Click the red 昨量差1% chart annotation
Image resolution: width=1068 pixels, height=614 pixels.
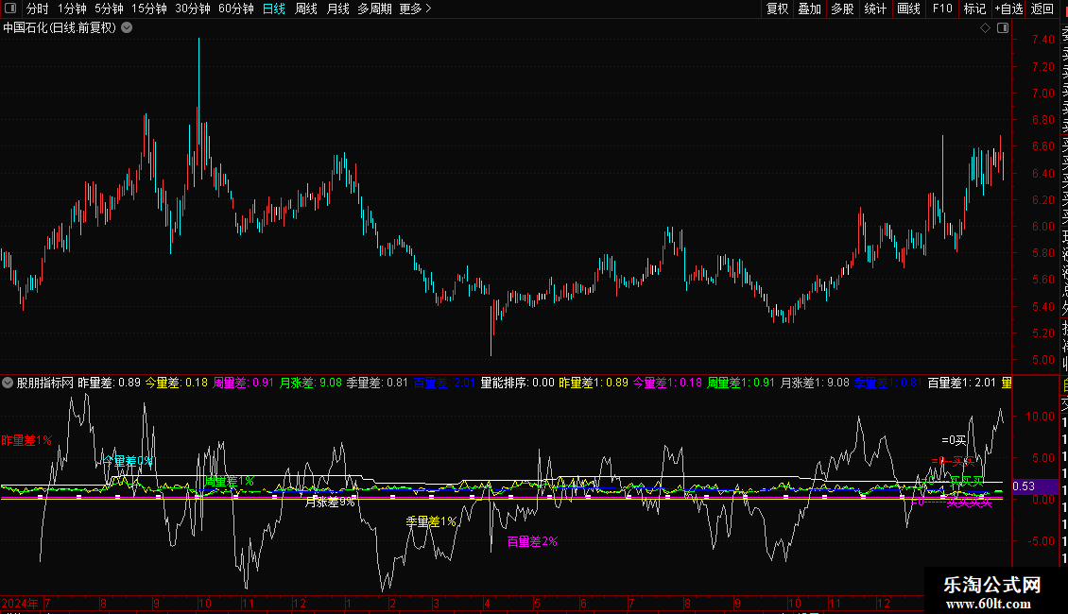tap(26, 440)
